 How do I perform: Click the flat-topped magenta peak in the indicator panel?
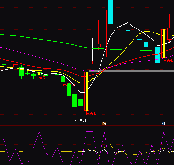click(x=89, y=132)
